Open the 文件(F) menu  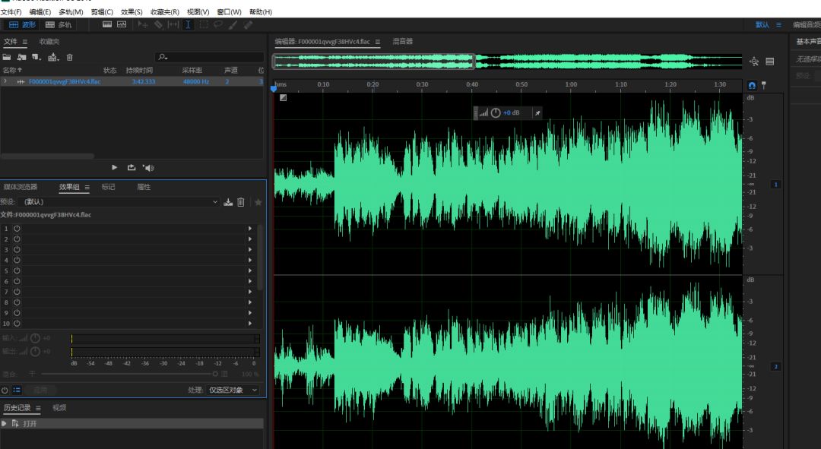click(x=11, y=11)
